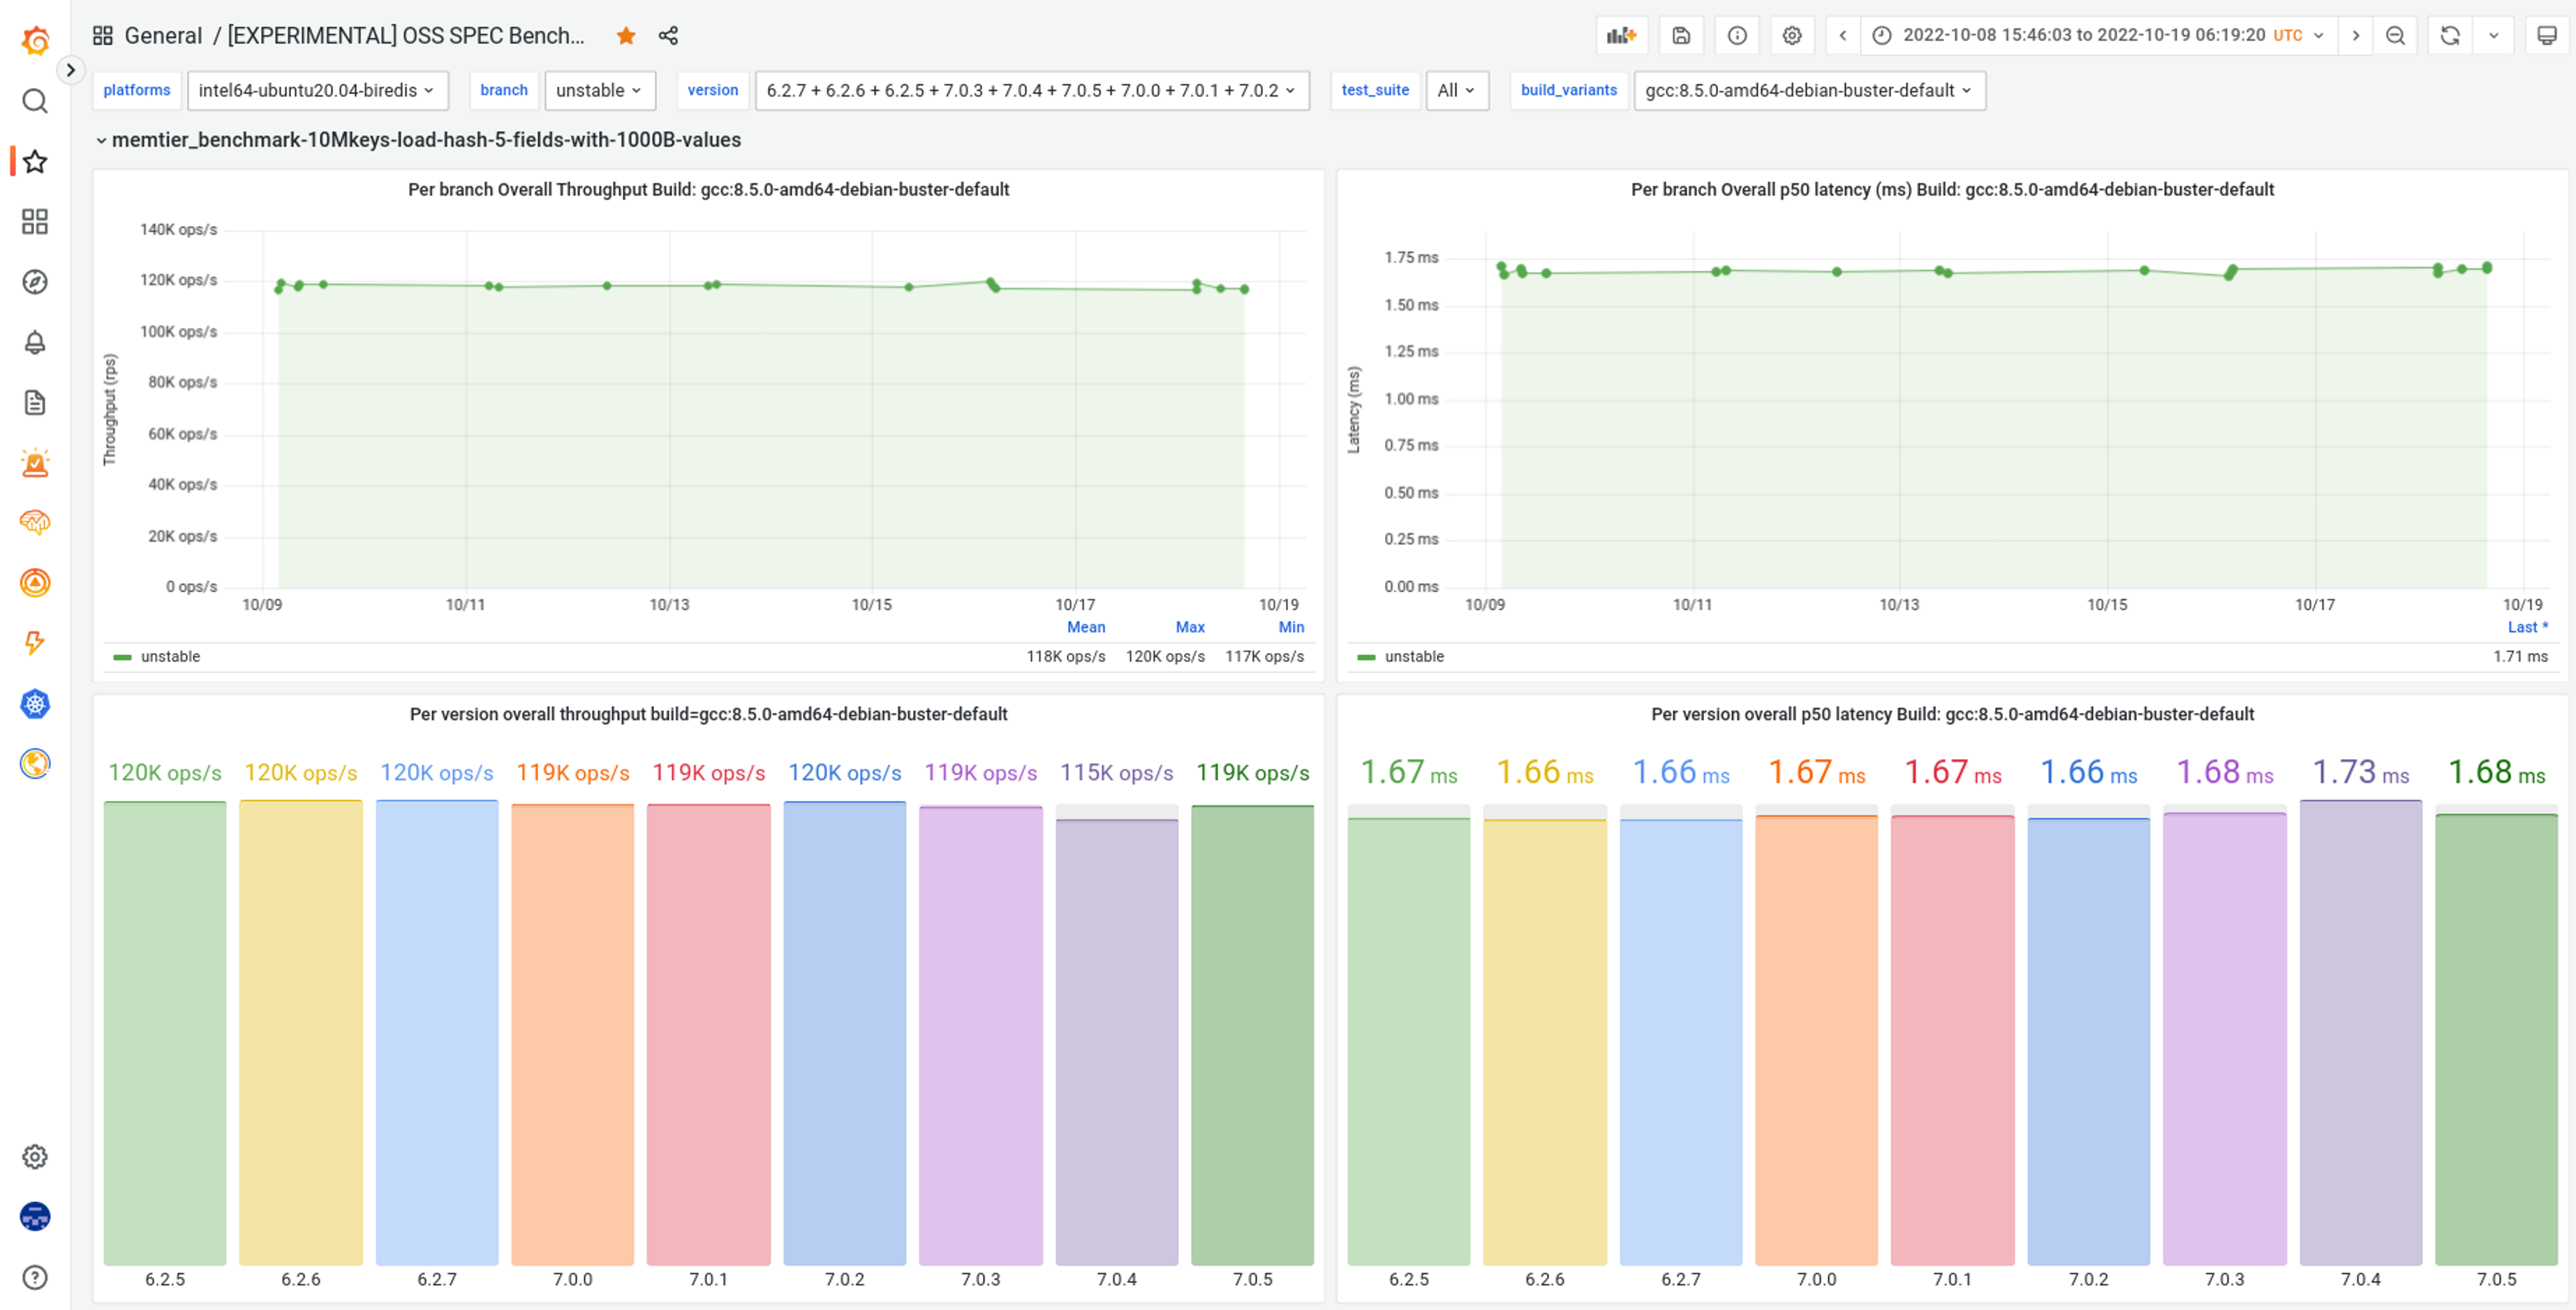Refresh dashboard with the refresh icon
This screenshot has height=1310, width=2576.
click(2449, 36)
